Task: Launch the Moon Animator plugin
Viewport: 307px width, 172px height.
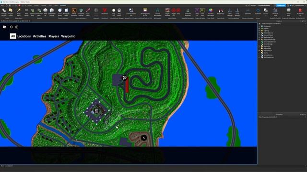Action: [74, 12]
